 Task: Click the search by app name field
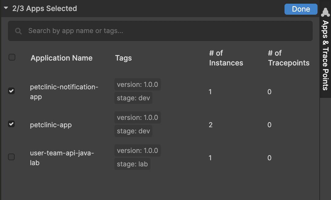pyautogui.click(x=160, y=31)
